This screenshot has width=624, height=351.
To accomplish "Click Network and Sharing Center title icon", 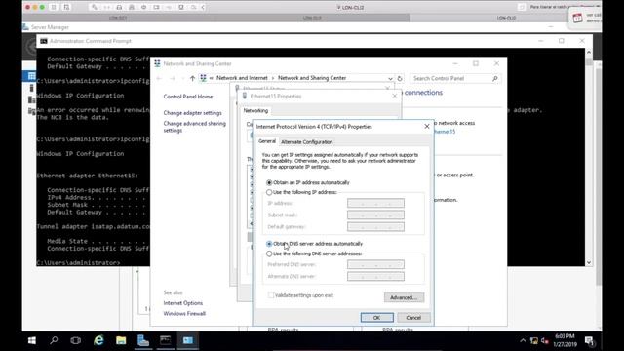I will coord(158,63).
